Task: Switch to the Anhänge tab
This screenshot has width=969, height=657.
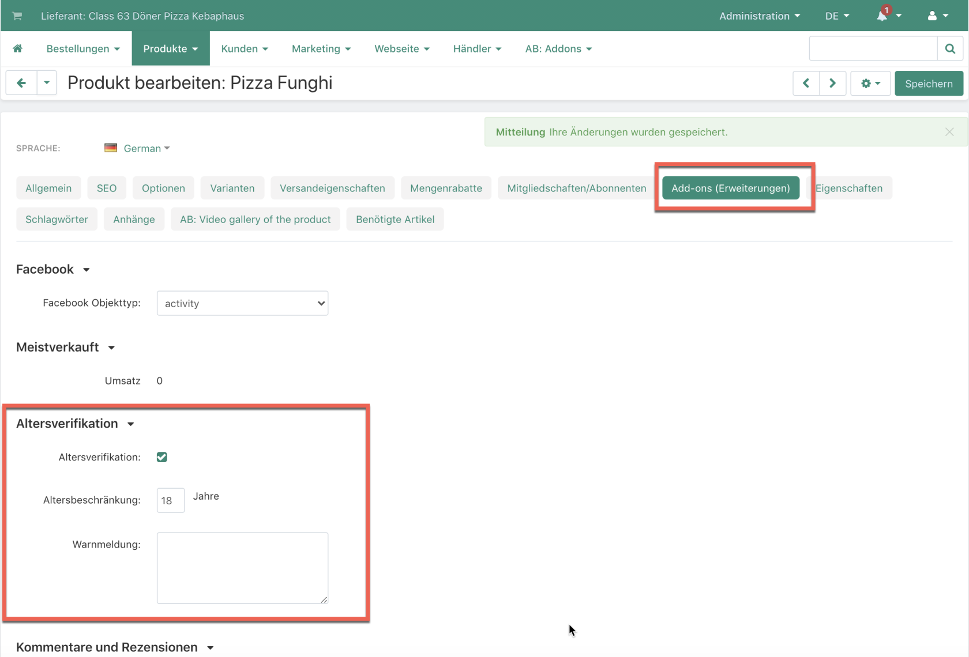Action: click(x=134, y=219)
